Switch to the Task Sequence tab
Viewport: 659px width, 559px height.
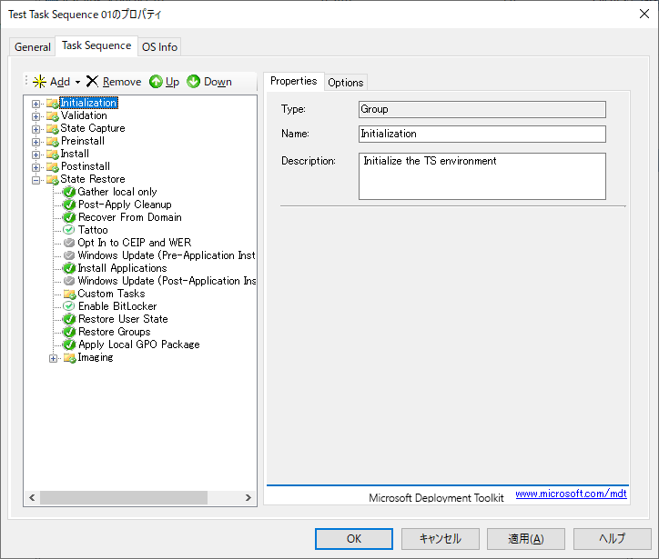pyautogui.click(x=96, y=45)
